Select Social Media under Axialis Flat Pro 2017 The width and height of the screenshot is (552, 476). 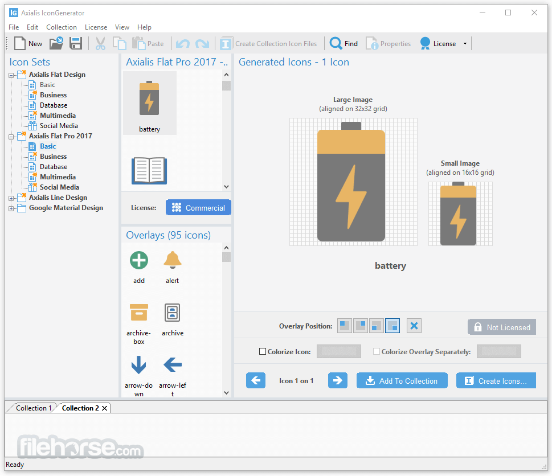pyautogui.click(x=59, y=187)
